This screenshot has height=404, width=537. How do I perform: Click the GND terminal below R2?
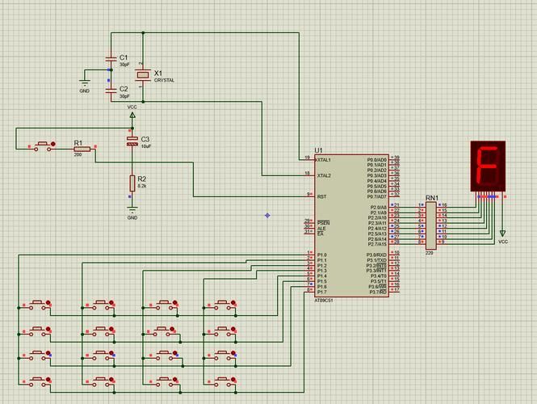tap(132, 209)
